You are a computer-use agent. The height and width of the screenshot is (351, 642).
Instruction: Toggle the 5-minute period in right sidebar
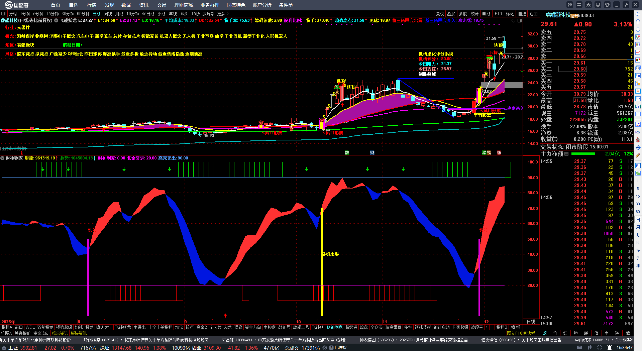pyautogui.click(x=638, y=189)
